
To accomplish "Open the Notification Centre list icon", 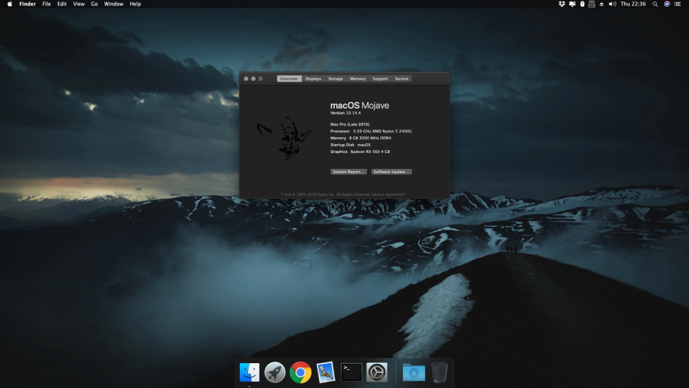I will click(x=677, y=4).
